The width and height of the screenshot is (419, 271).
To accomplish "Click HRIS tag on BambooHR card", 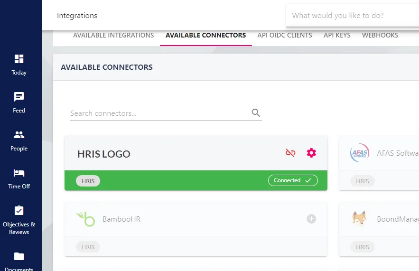I will (88, 247).
